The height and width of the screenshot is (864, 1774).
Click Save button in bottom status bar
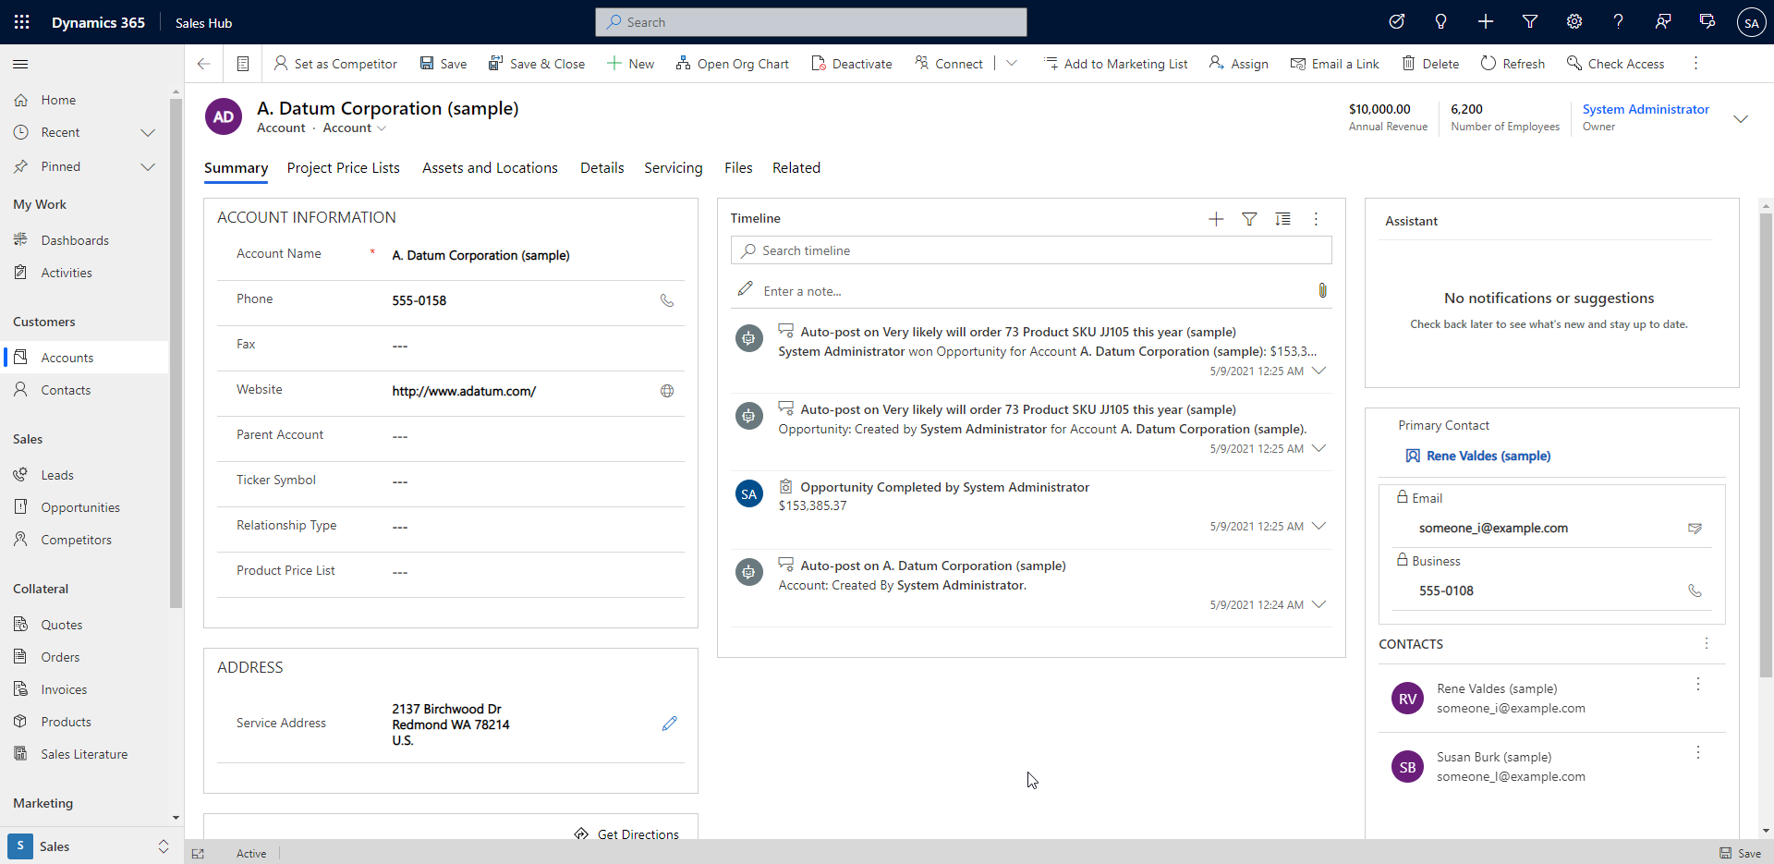(x=1740, y=853)
